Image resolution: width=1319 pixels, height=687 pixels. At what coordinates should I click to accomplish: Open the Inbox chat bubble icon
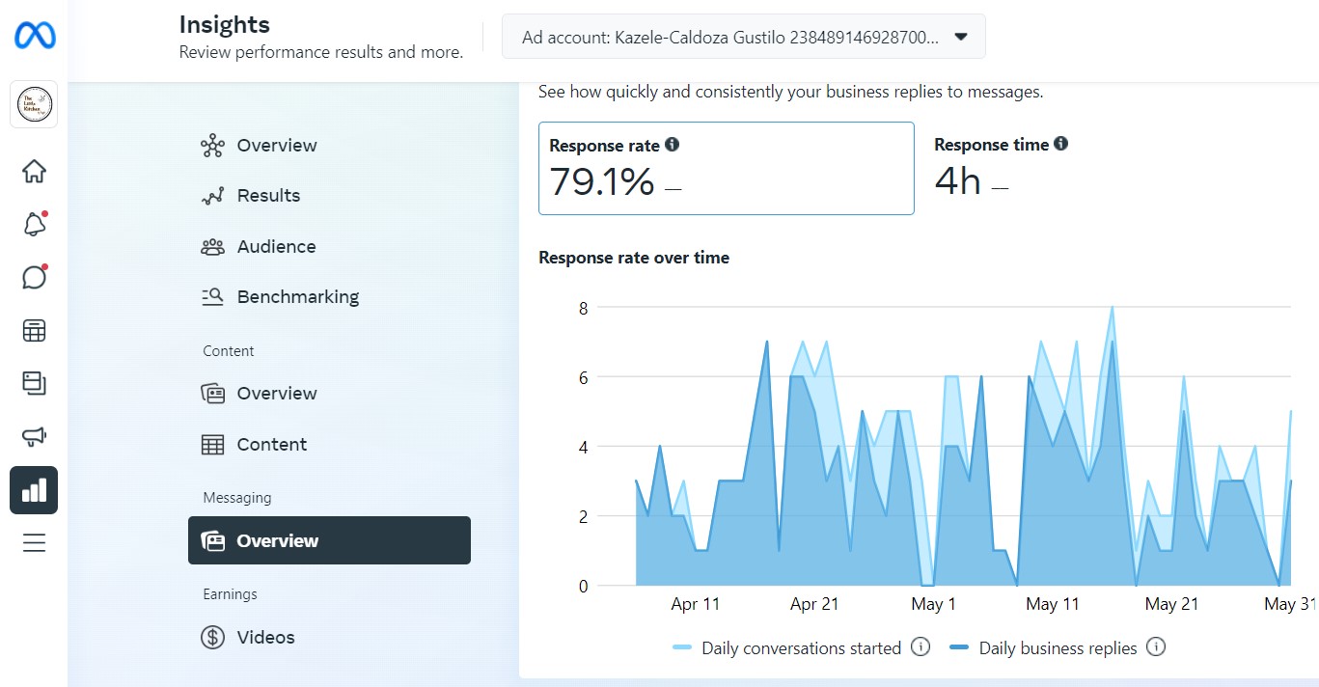pyautogui.click(x=34, y=278)
